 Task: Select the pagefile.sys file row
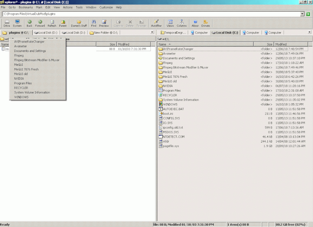[x=233, y=146]
